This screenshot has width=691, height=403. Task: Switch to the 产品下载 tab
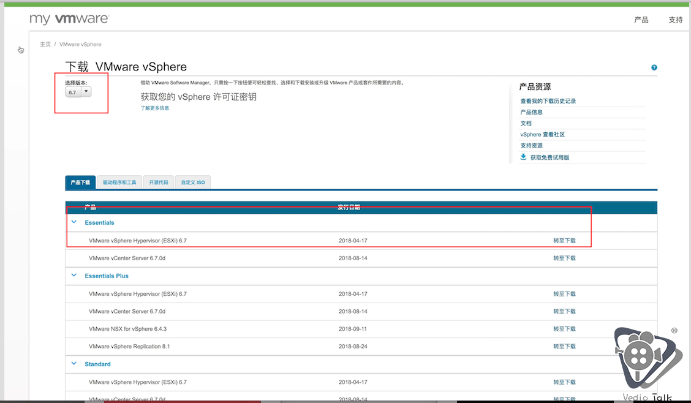pyautogui.click(x=80, y=183)
